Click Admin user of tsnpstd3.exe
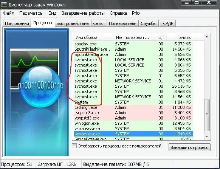220x169 pixels. click(121, 113)
